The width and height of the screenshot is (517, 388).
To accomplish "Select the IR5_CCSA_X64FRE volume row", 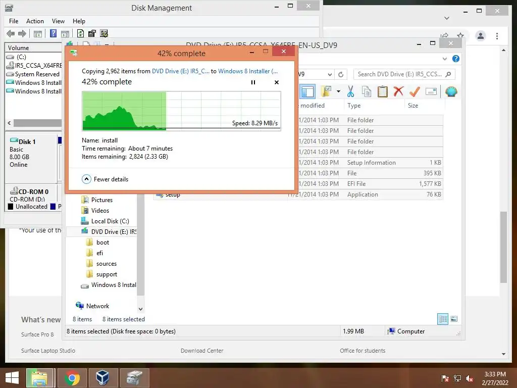I will (x=34, y=65).
